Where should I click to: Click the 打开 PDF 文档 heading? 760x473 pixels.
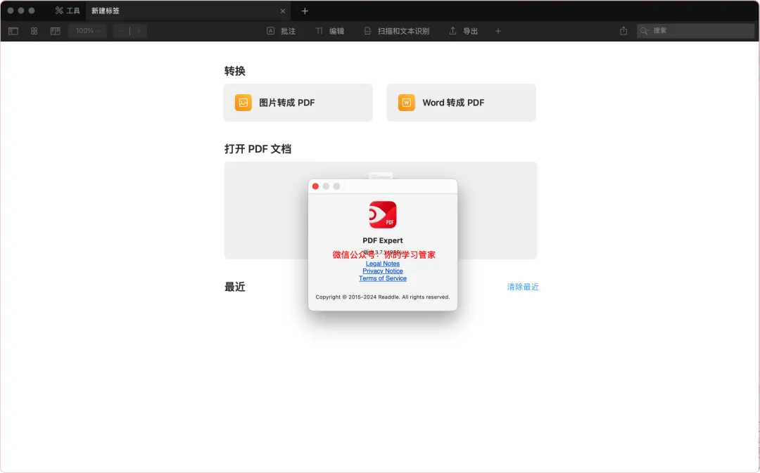click(258, 148)
